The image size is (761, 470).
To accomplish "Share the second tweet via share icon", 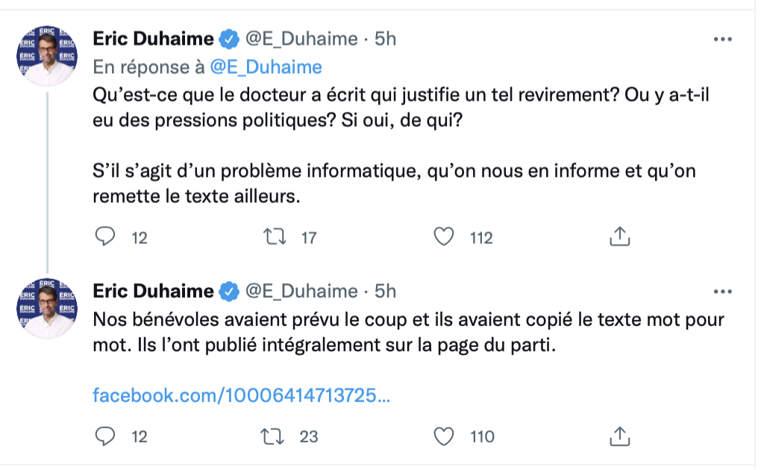I will (620, 436).
